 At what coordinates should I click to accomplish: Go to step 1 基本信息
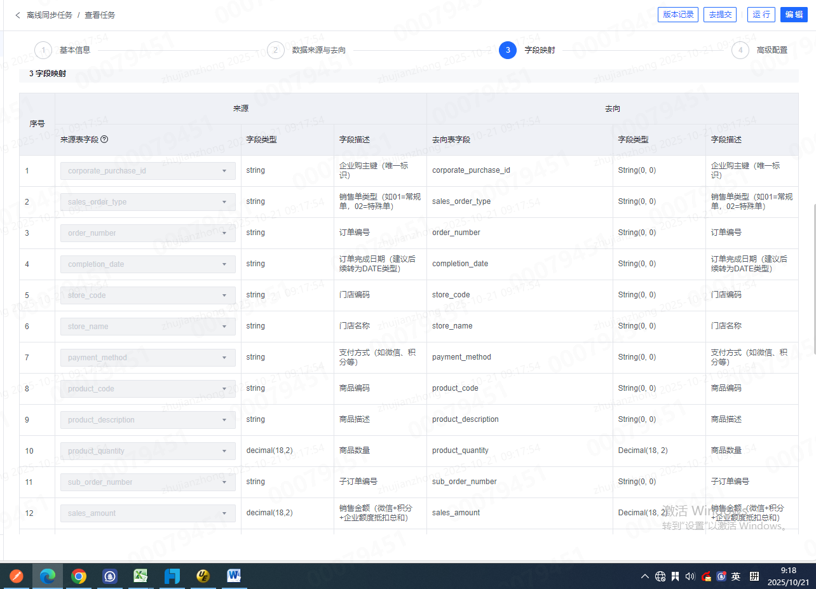tap(43, 50)
